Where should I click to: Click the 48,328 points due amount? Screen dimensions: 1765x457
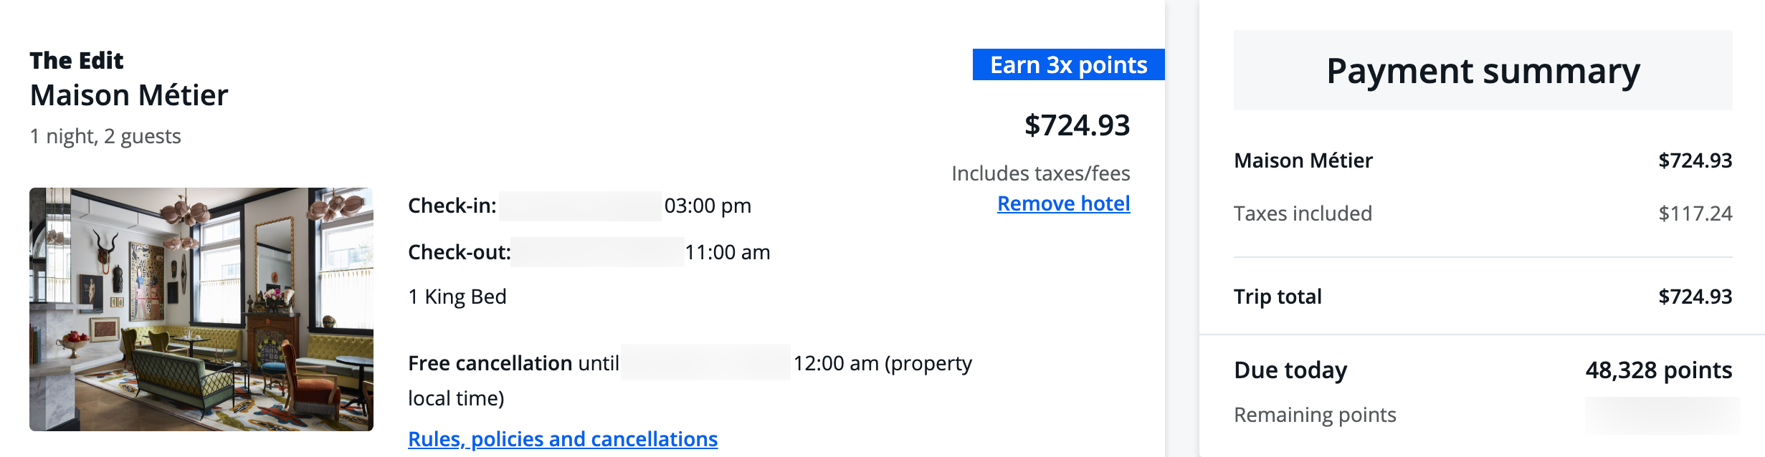click(1658, 370)
